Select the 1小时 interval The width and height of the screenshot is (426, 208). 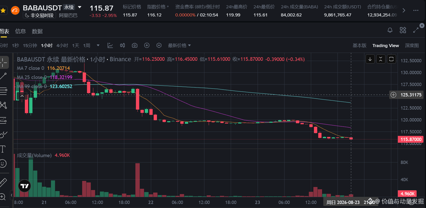[x=47, y=46]
